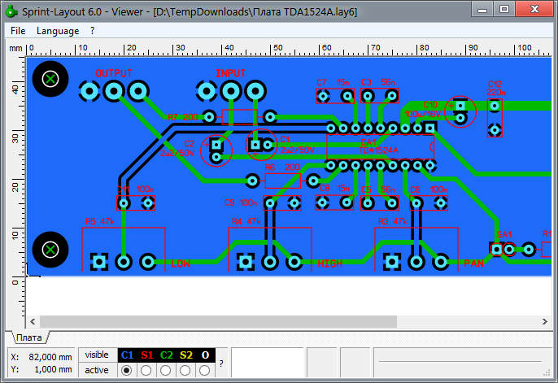Close the Sprint-Layout Viewer window

click(x=534, y=10)
